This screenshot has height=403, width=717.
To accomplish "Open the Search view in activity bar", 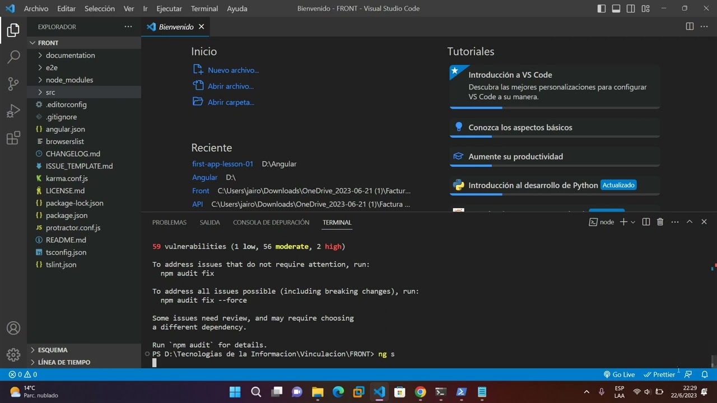I will click(13, 57).
